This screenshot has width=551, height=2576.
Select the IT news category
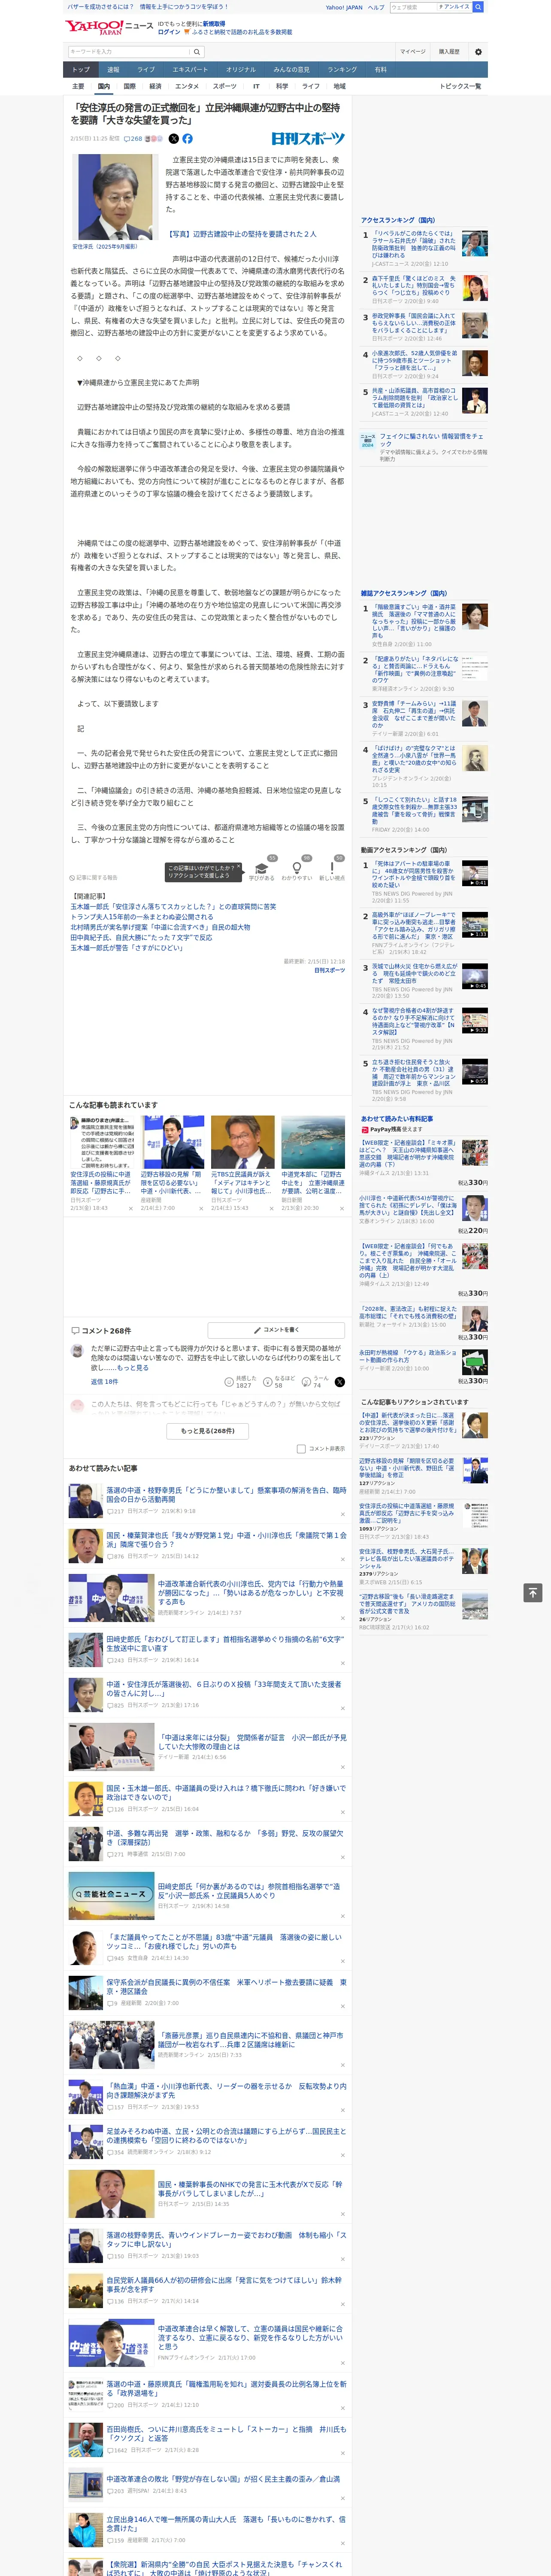256,86
